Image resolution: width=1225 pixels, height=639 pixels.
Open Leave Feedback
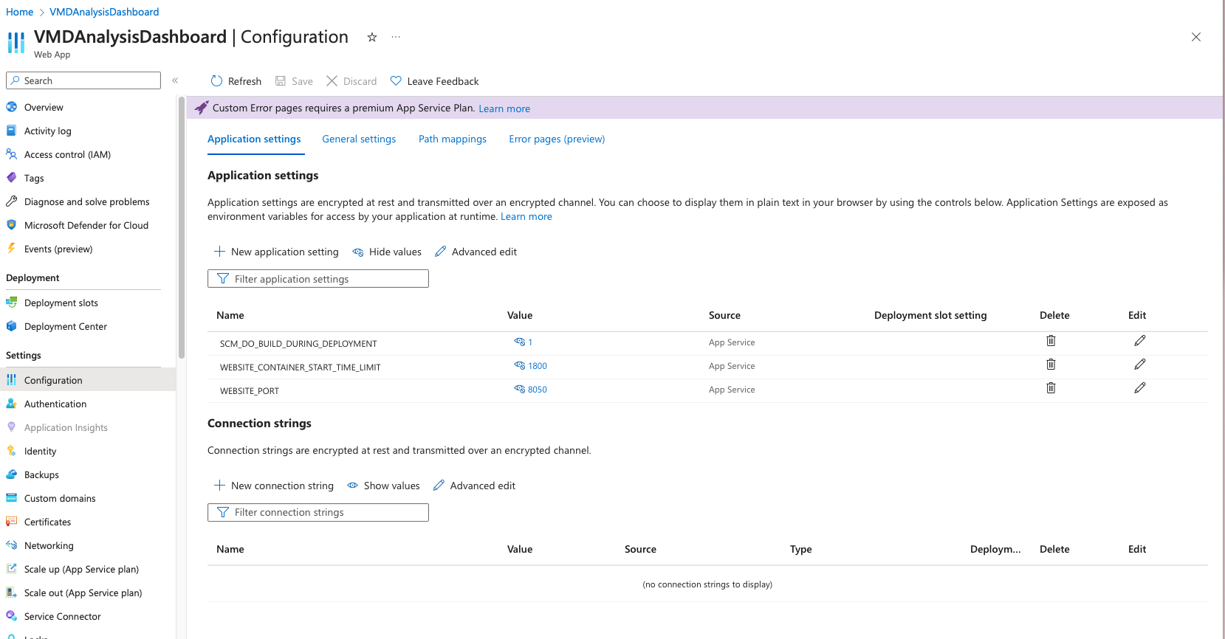434,81
